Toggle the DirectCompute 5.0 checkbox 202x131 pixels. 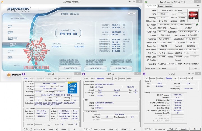point(184,64)
